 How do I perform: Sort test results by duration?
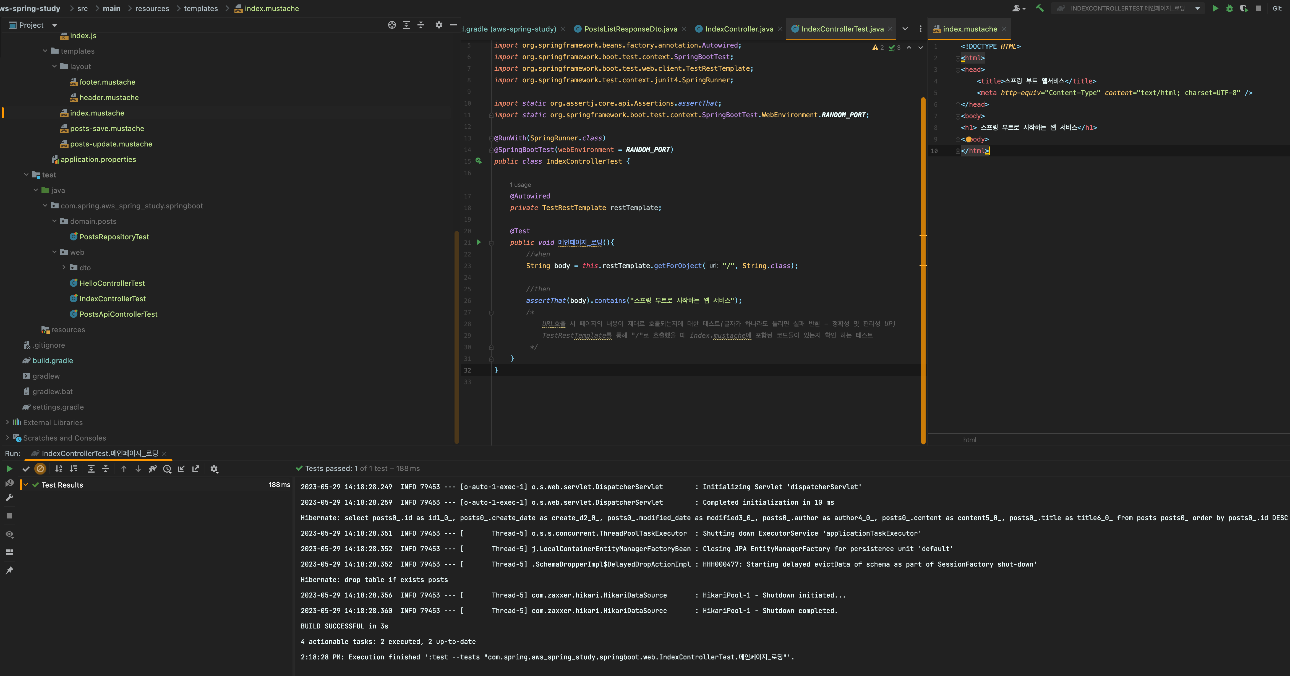pyautogui.click(x=73, y=469)
